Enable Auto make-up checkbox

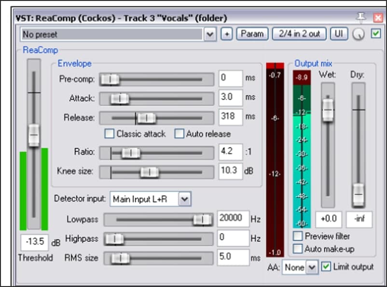(297, 248)
